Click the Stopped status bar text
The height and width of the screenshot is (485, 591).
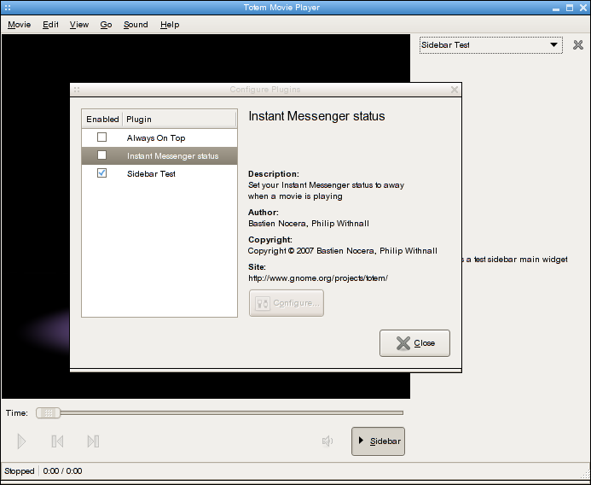point(20,471)
